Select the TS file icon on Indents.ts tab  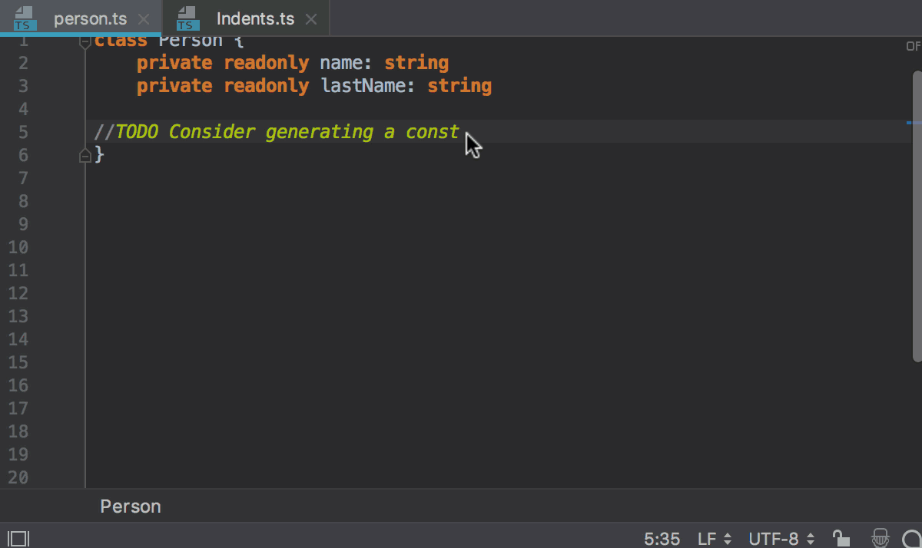[186, 18]
